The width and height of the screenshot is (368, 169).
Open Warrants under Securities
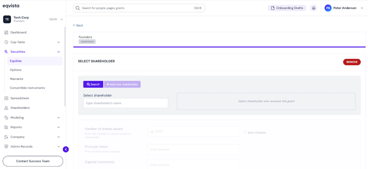pos(16,79)
